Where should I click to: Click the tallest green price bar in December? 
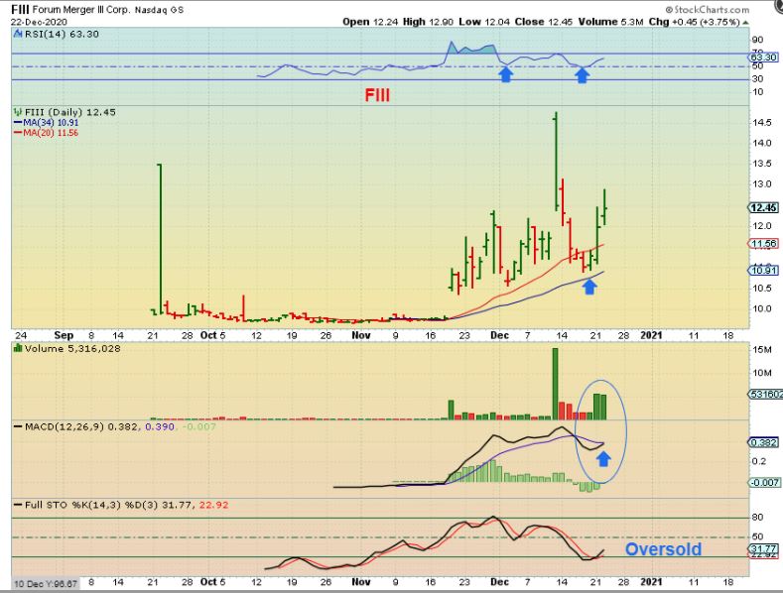pyautogui.click(x=556, y=162)
